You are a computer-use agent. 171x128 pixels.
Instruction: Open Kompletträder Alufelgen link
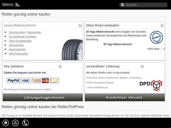[23, 37]
